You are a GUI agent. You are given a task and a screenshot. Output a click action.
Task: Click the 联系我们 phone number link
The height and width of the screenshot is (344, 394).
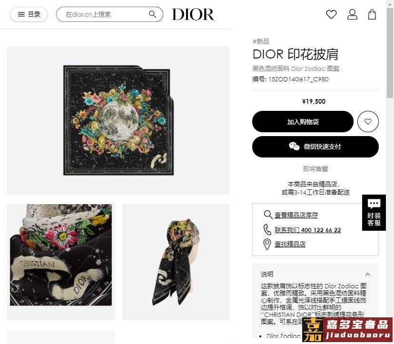[x=307, y=230]
